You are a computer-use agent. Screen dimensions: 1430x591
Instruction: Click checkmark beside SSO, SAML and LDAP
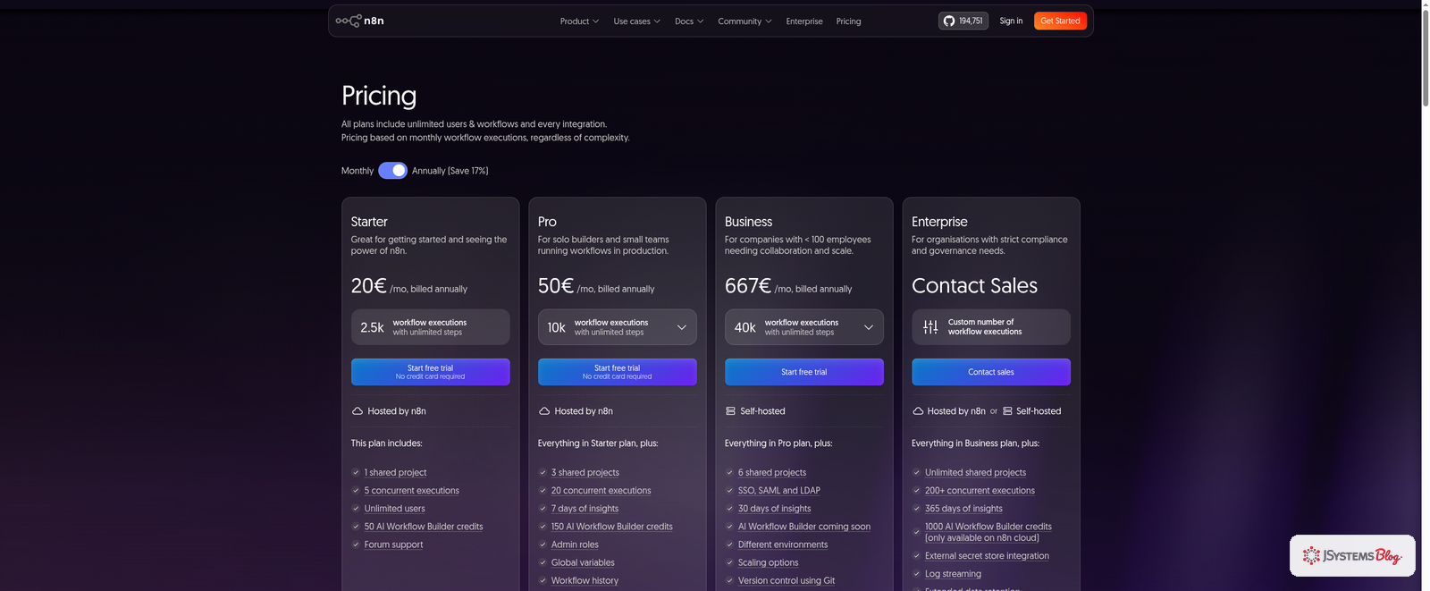pos(729,491)
